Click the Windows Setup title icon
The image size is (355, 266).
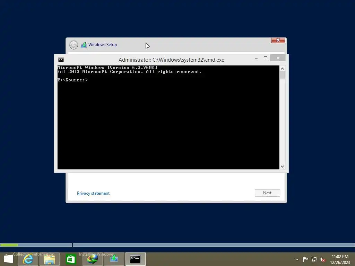pyautogui.click(x=84, y=45)
